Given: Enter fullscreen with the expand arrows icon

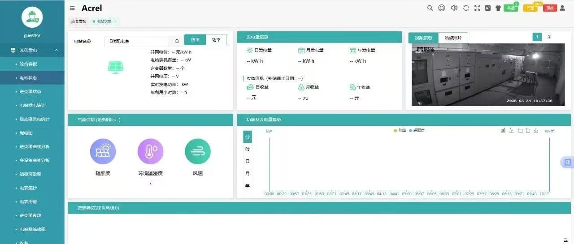Looking at the screenshot, I should (x=477, y=8).
